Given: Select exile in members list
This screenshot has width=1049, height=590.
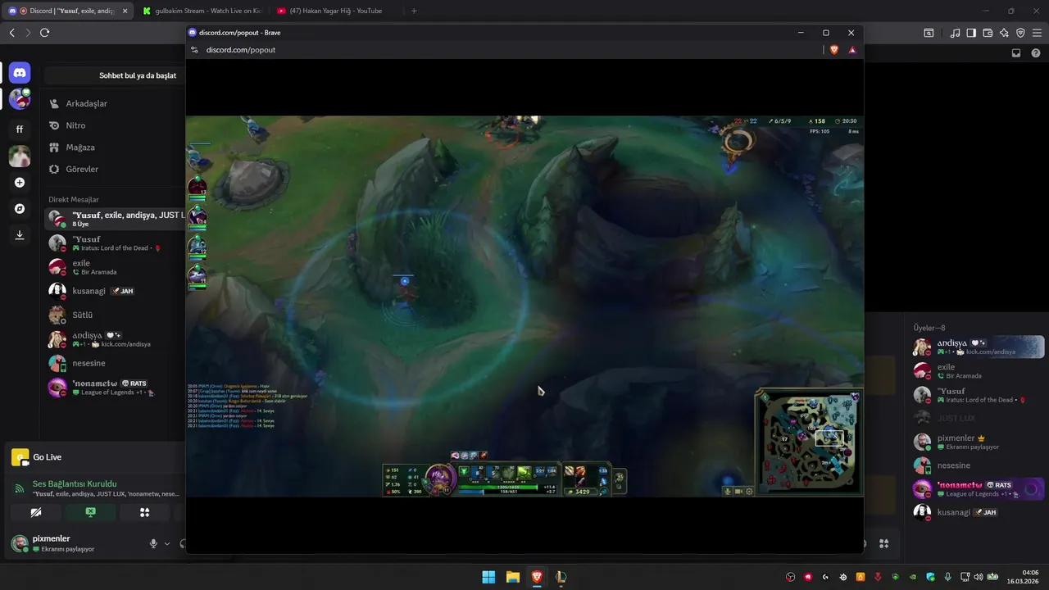Looking at the screenshot, I should point(978,371).
